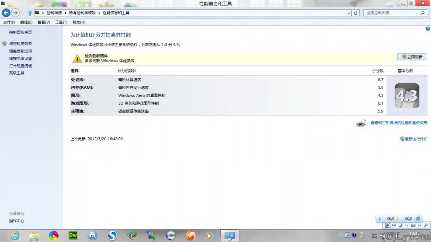Go back with the blue Back arrow
Viewport: 431px width, 242px height.
[x=6, y=13]
